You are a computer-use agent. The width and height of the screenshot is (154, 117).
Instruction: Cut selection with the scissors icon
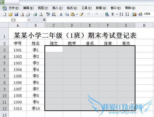(61, 14)
